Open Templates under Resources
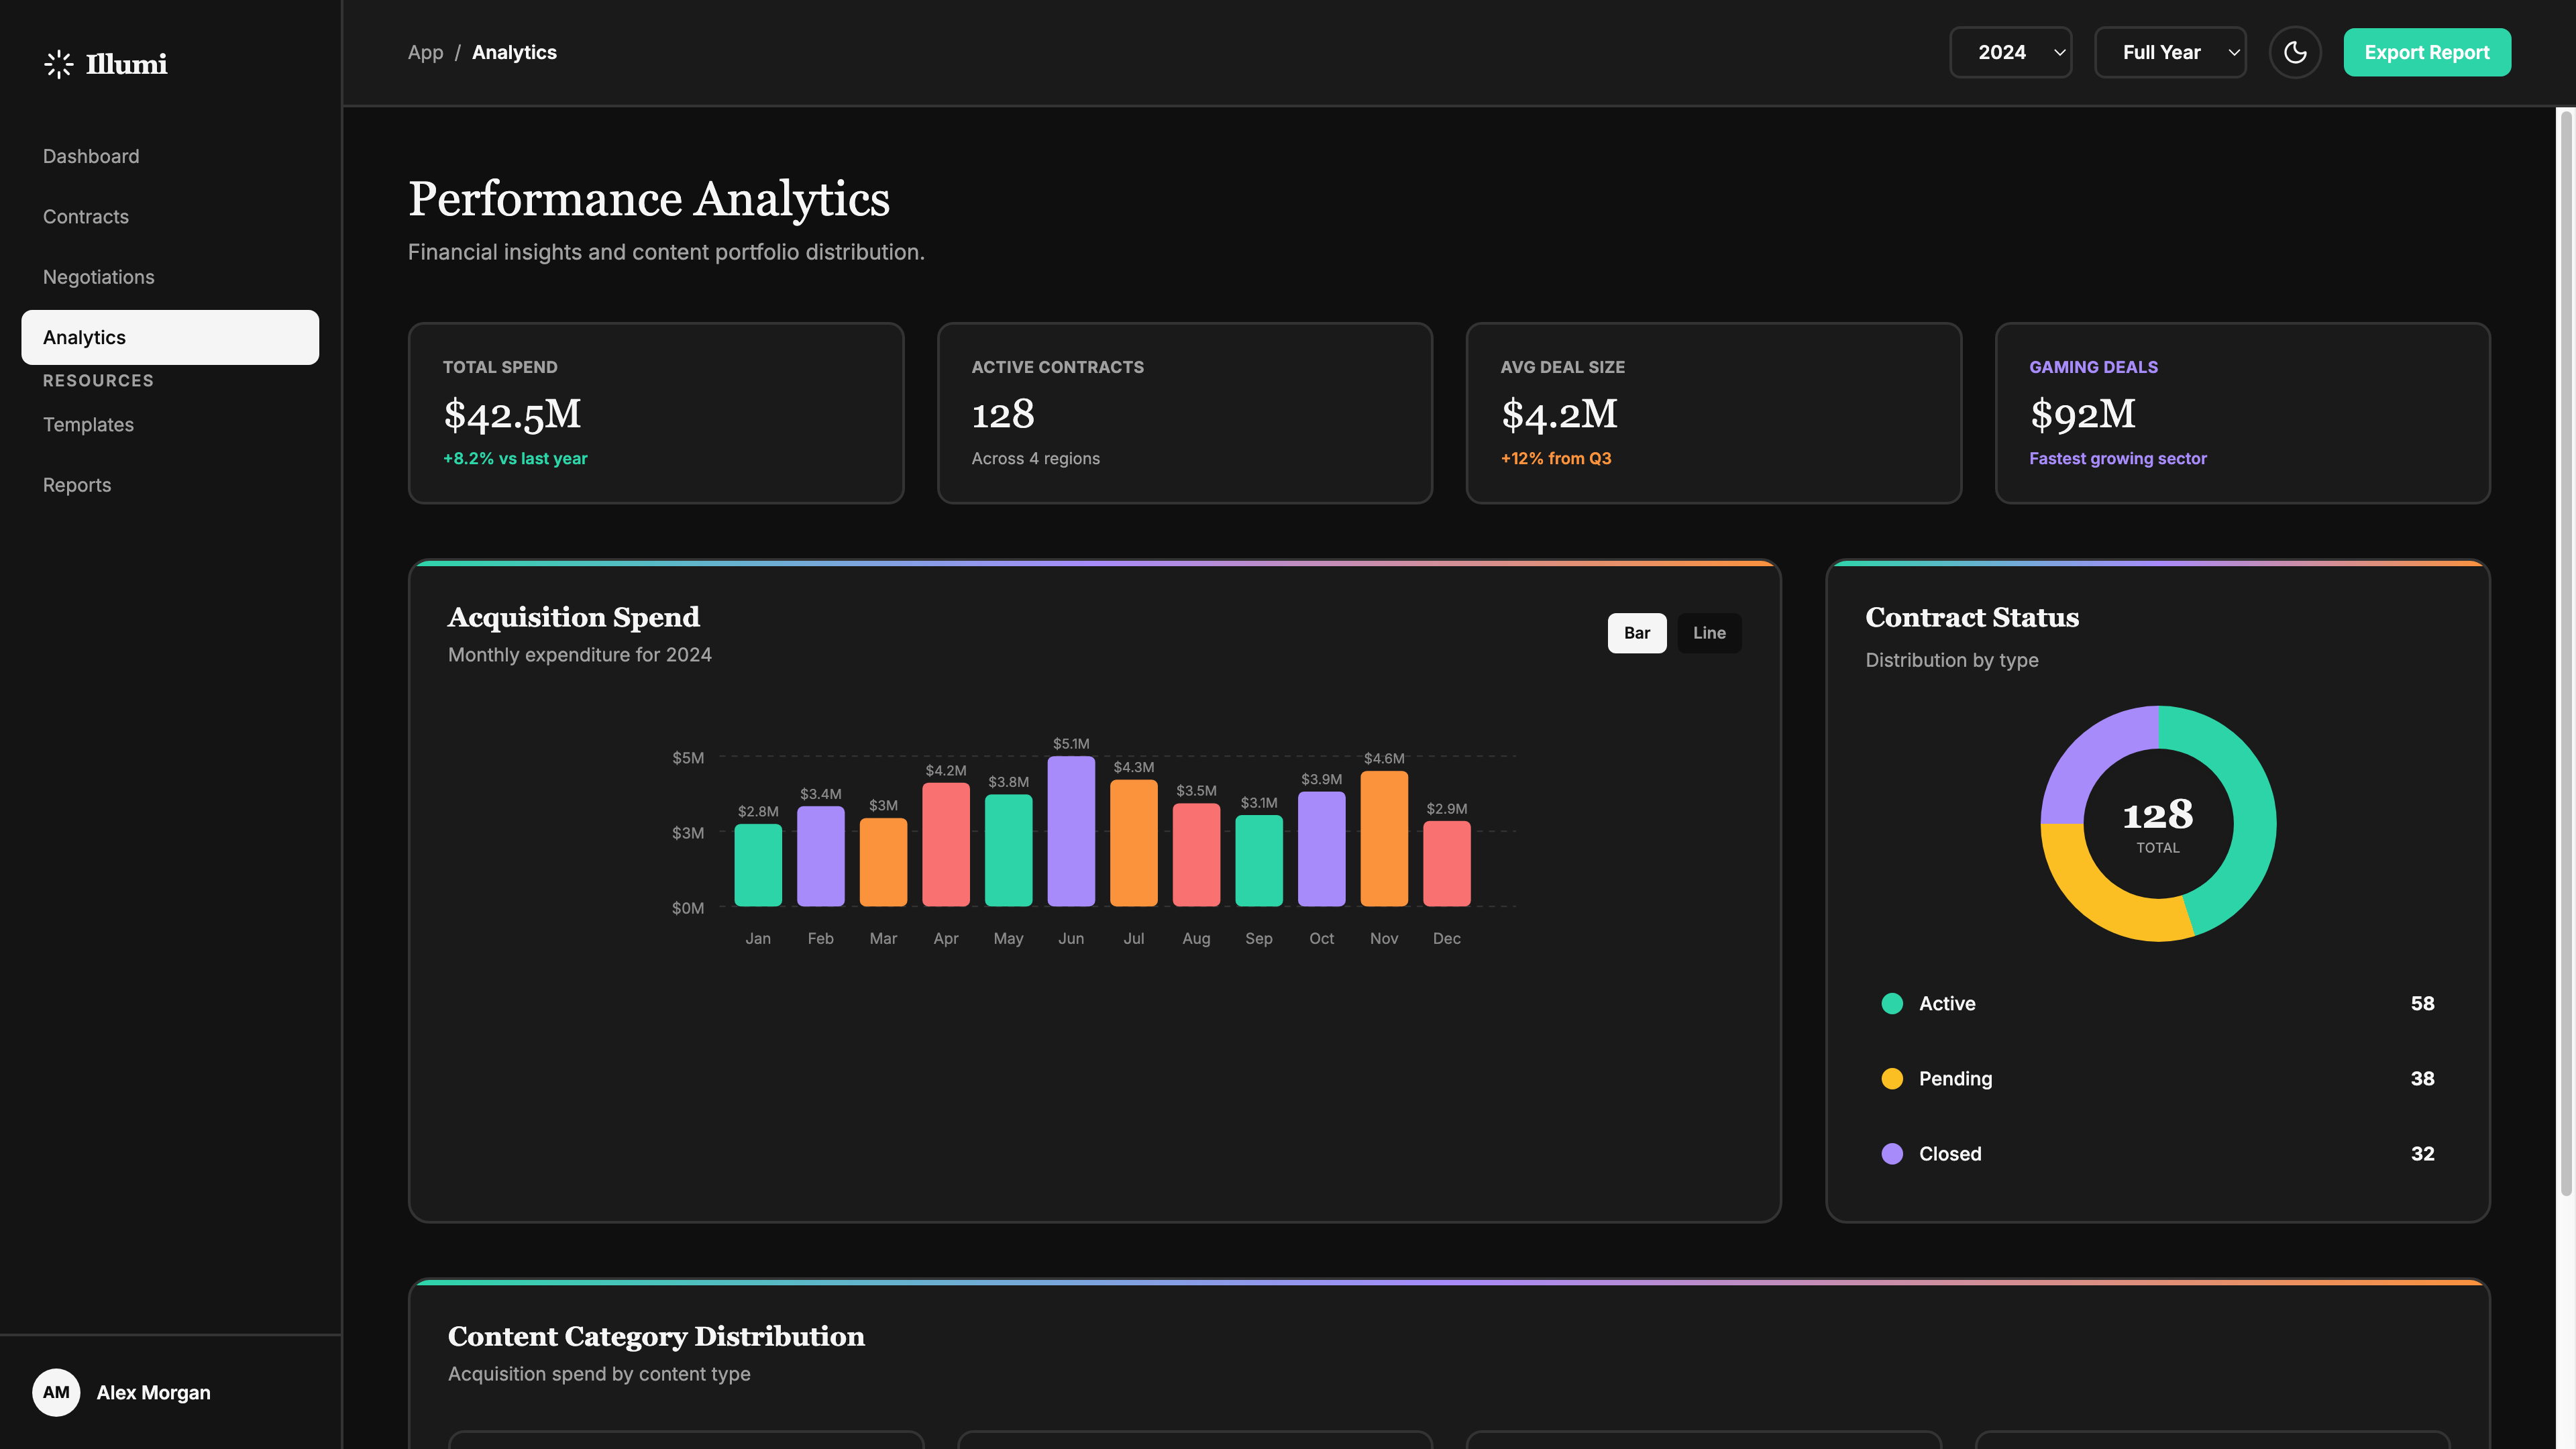The width and height of the screenshot is (2576, 1449). pyautogui.click(x=88, y=424)
